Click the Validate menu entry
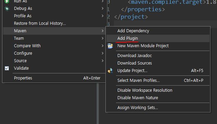The height and width of the screenshot is (124, 217). click(x=54, y=68)
